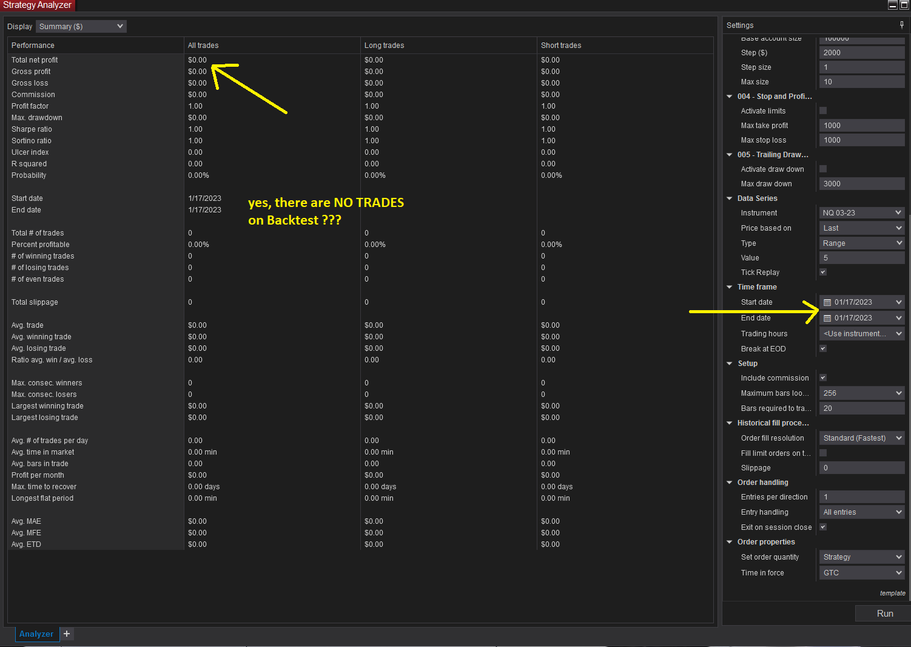Select the Max. drawdown row
This screenshot has height=647, width=911.
pos(360,118)
